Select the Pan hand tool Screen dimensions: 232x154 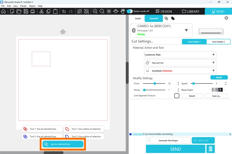click(123, 12)
